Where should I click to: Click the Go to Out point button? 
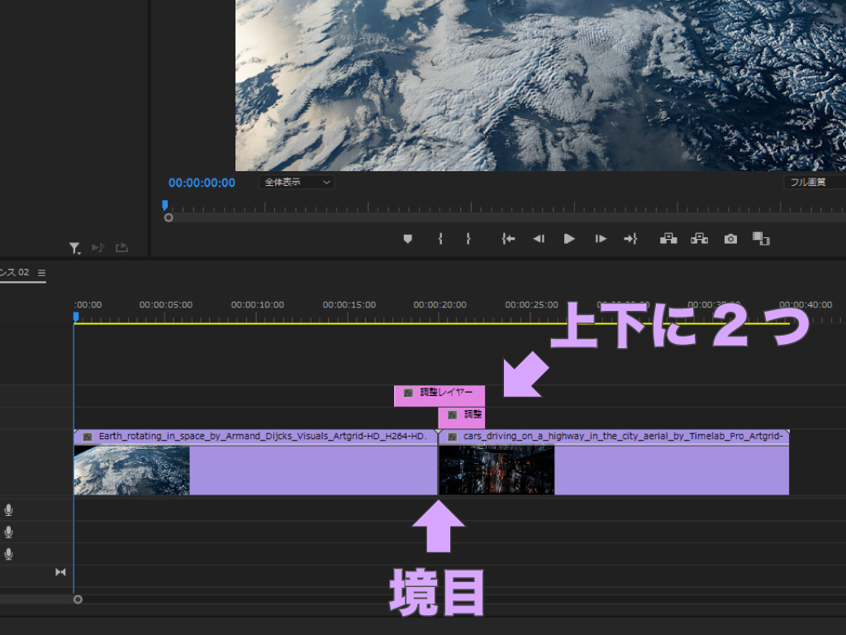click(630, 239)
